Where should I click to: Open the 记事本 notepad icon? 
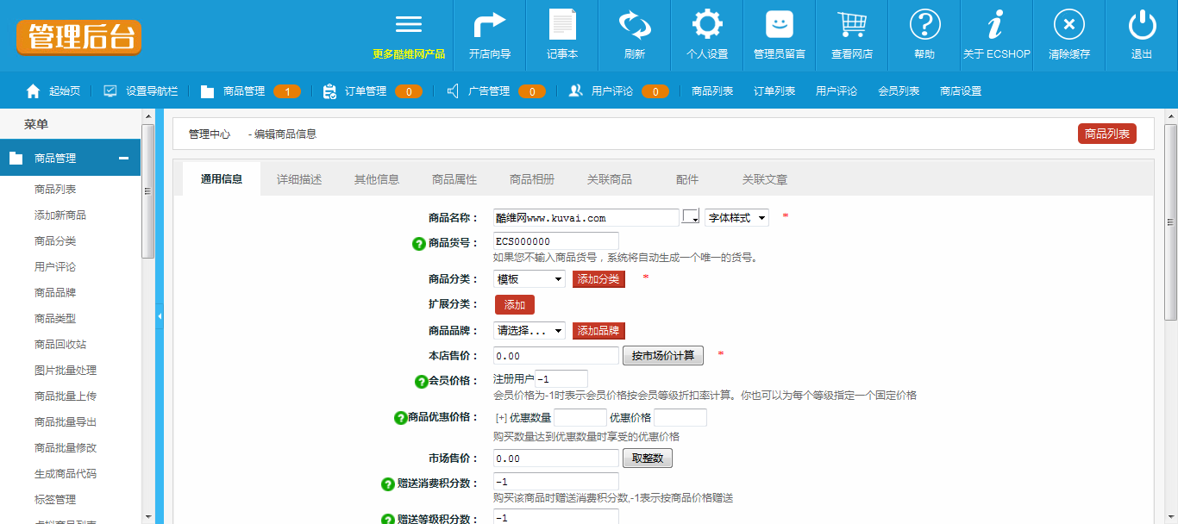click(x=562, y=25)
